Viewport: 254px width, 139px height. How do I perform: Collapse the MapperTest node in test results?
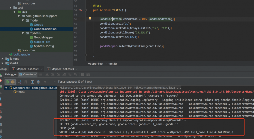click(7, 88)
